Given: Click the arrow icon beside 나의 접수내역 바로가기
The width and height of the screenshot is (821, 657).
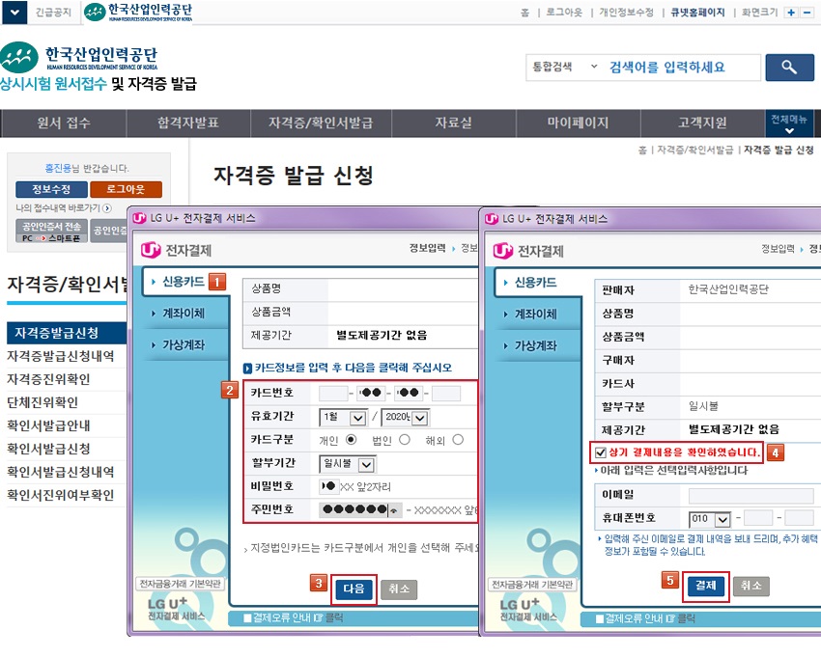Looking at the screenshot, I should click(107, 208).
